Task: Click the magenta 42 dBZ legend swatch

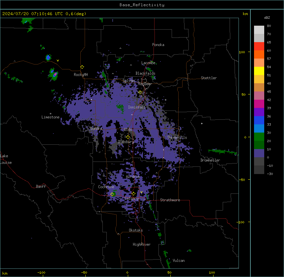Action: [x=259, y=104]
